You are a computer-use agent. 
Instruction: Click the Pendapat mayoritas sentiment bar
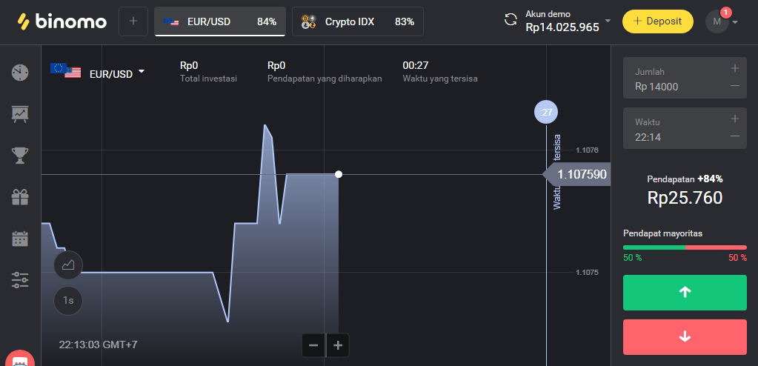[x=685, y=247]
